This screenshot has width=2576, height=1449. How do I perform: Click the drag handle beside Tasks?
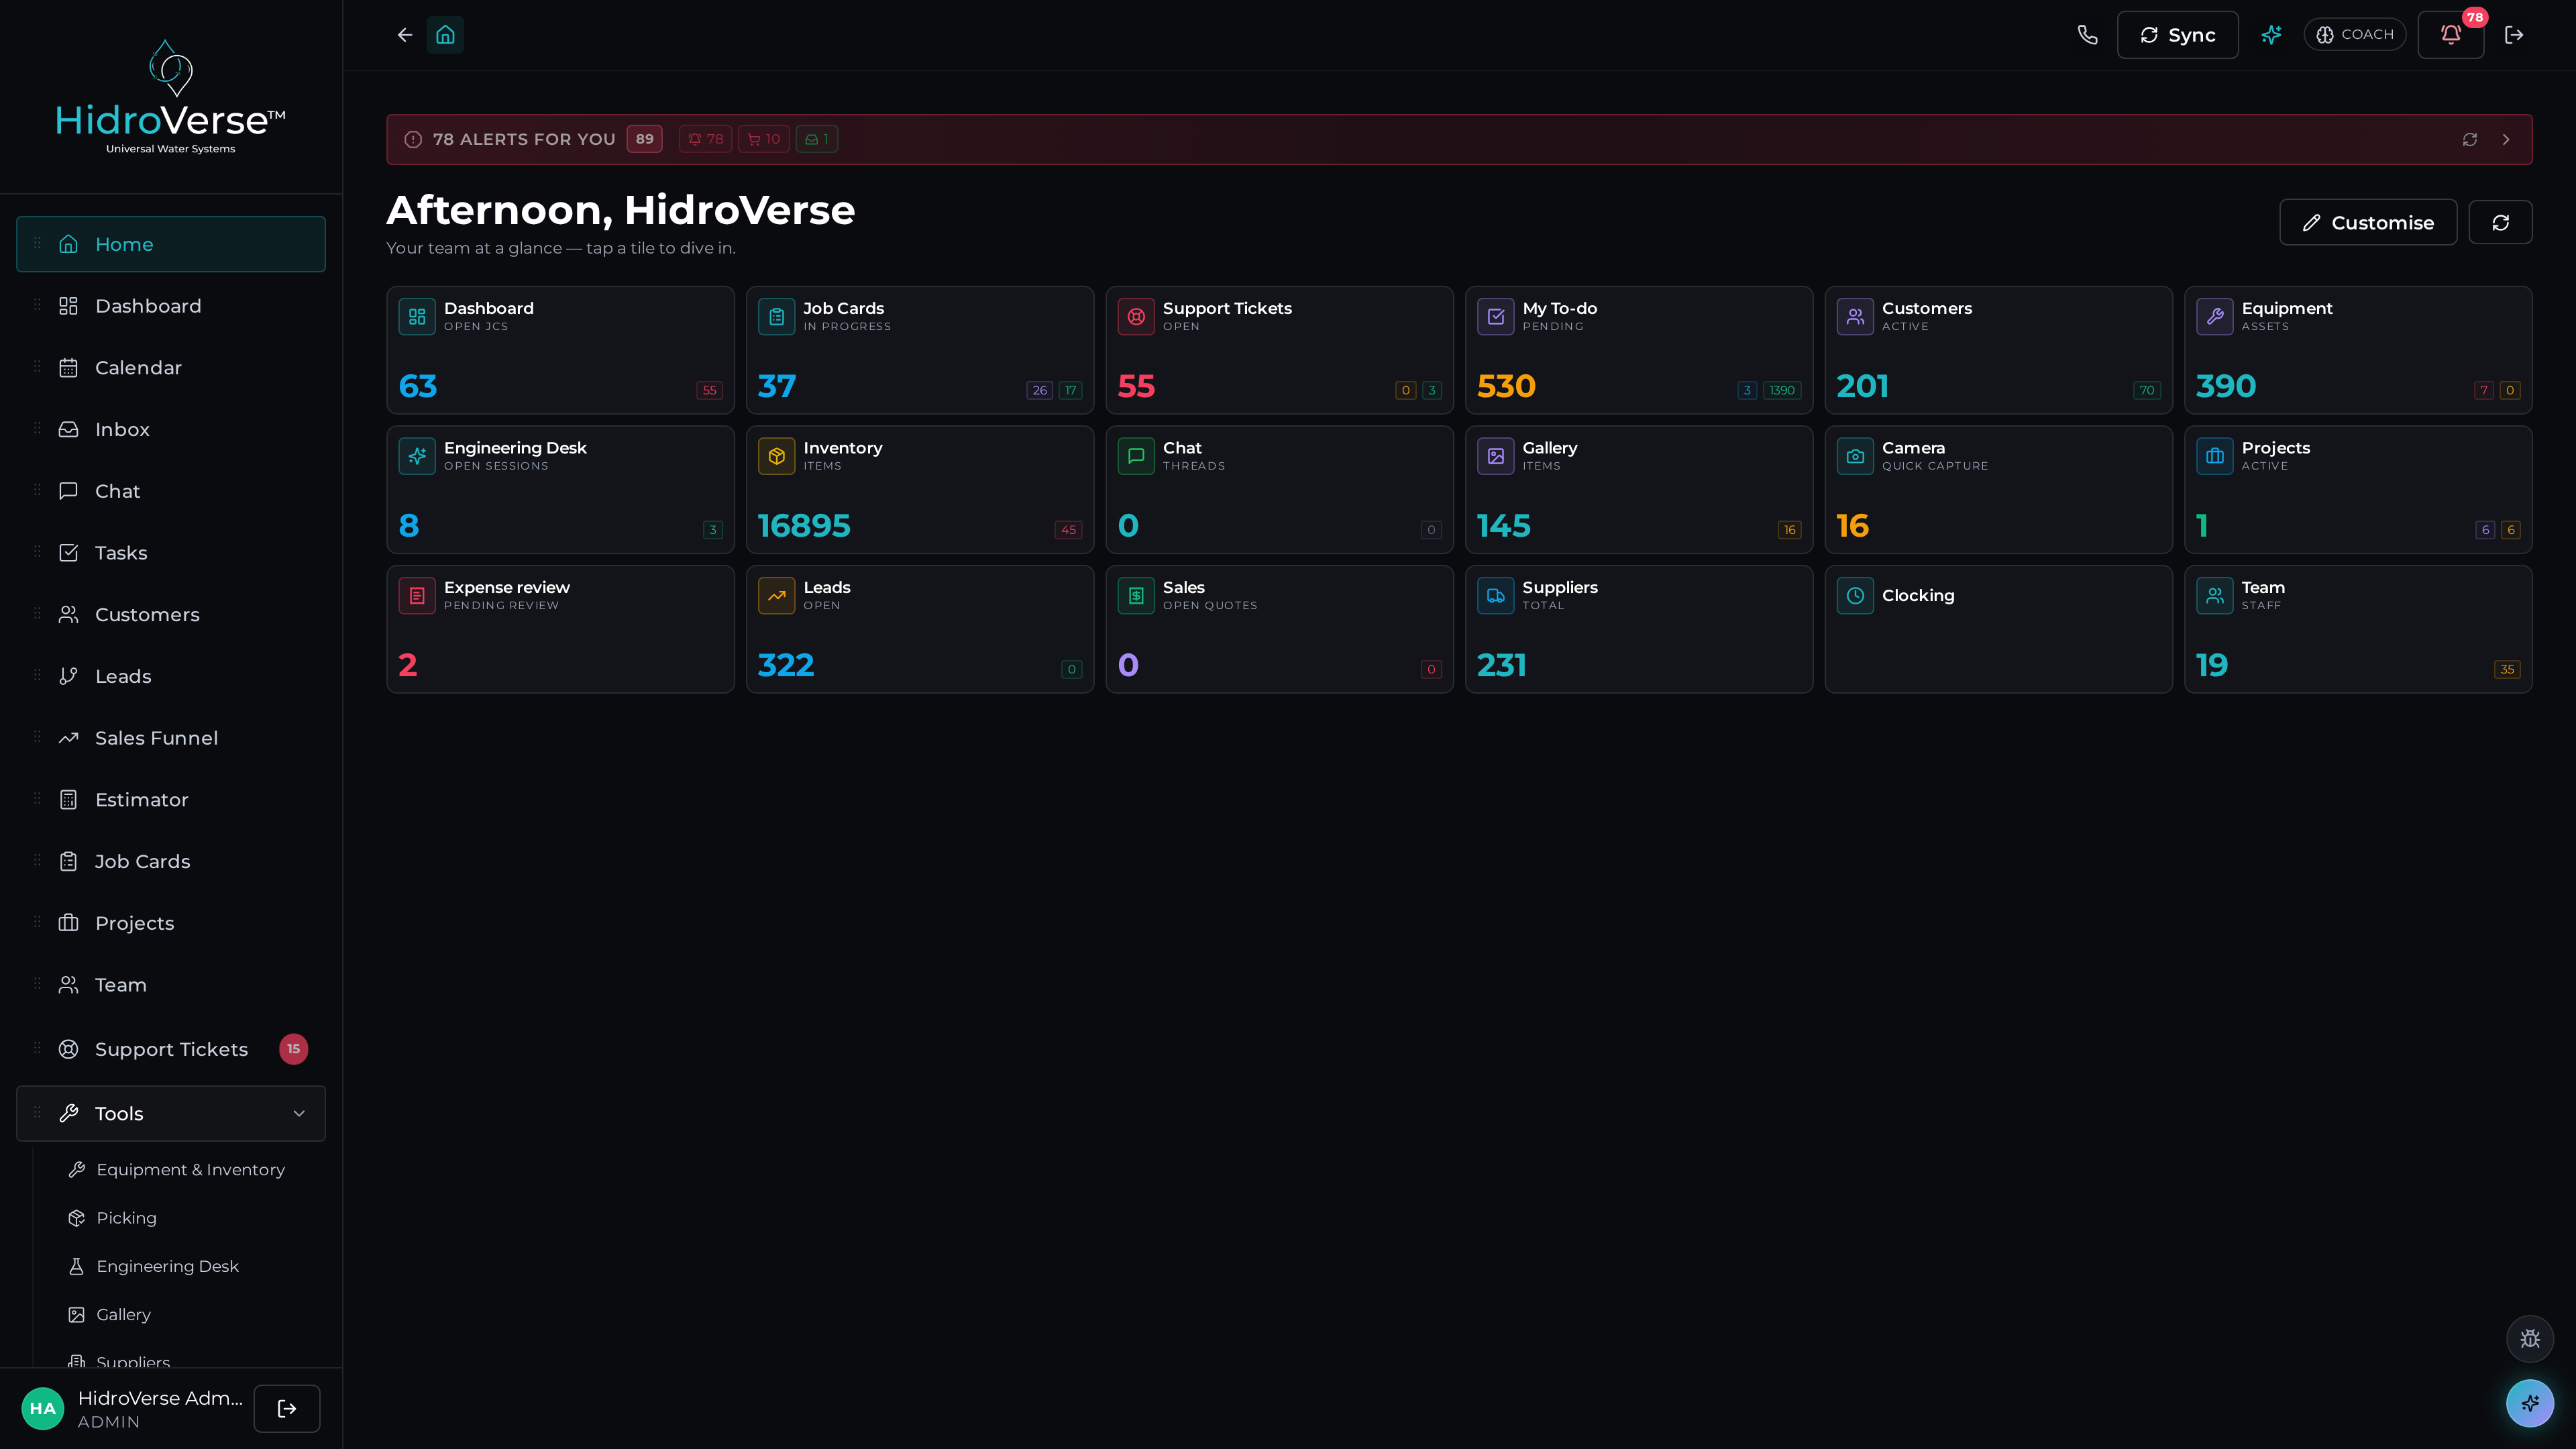[37, 552]
